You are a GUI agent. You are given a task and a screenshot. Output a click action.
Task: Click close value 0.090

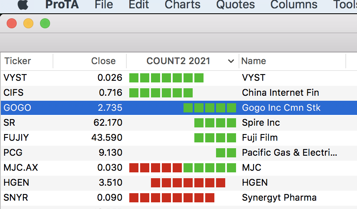click(110, 198)
